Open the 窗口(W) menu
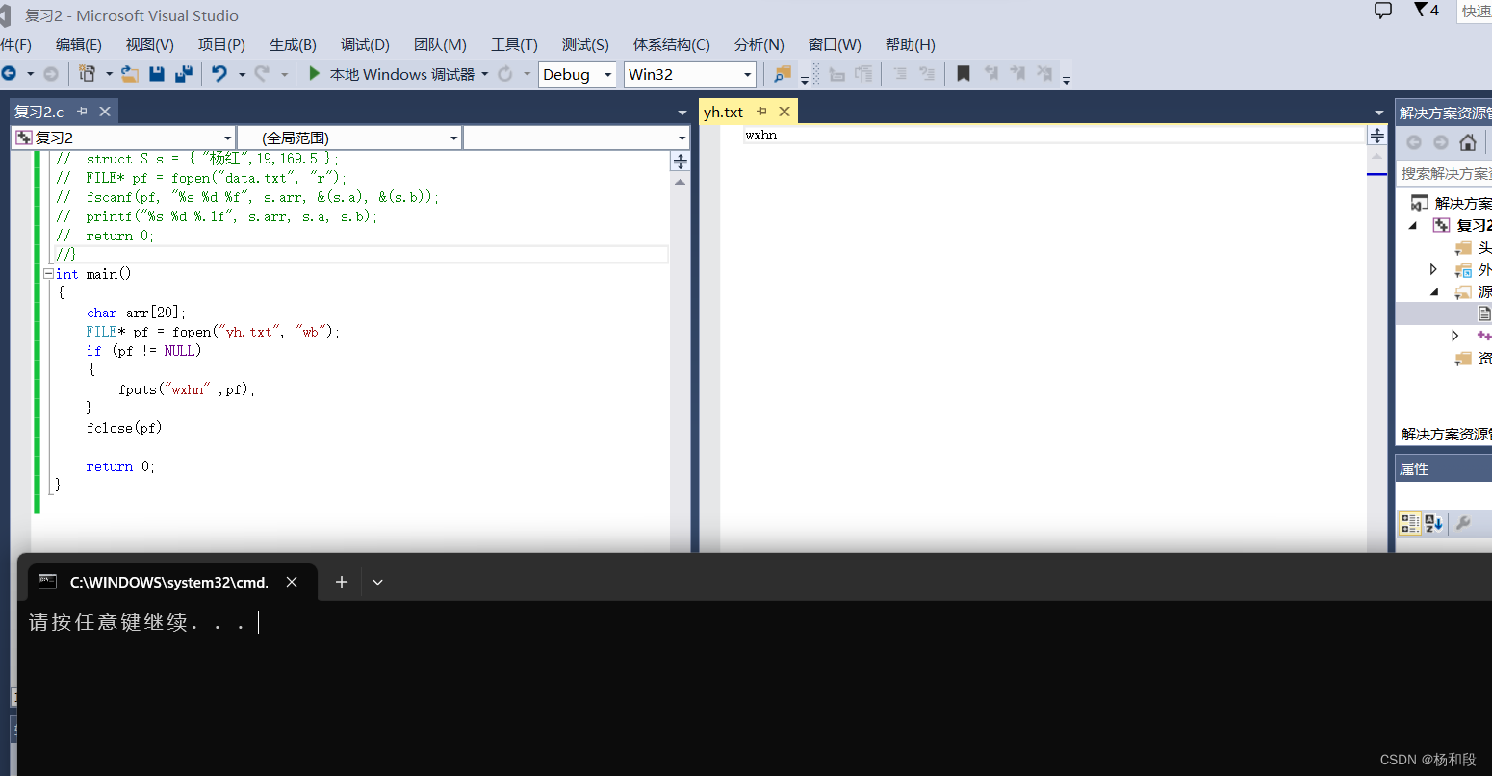1492x776 pixels. coord(835,45)
